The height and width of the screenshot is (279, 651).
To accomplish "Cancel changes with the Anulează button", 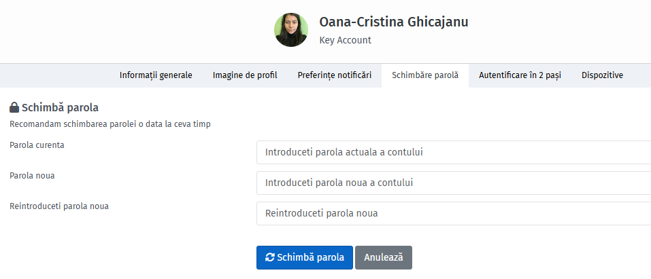I will (x=384, y=257).
